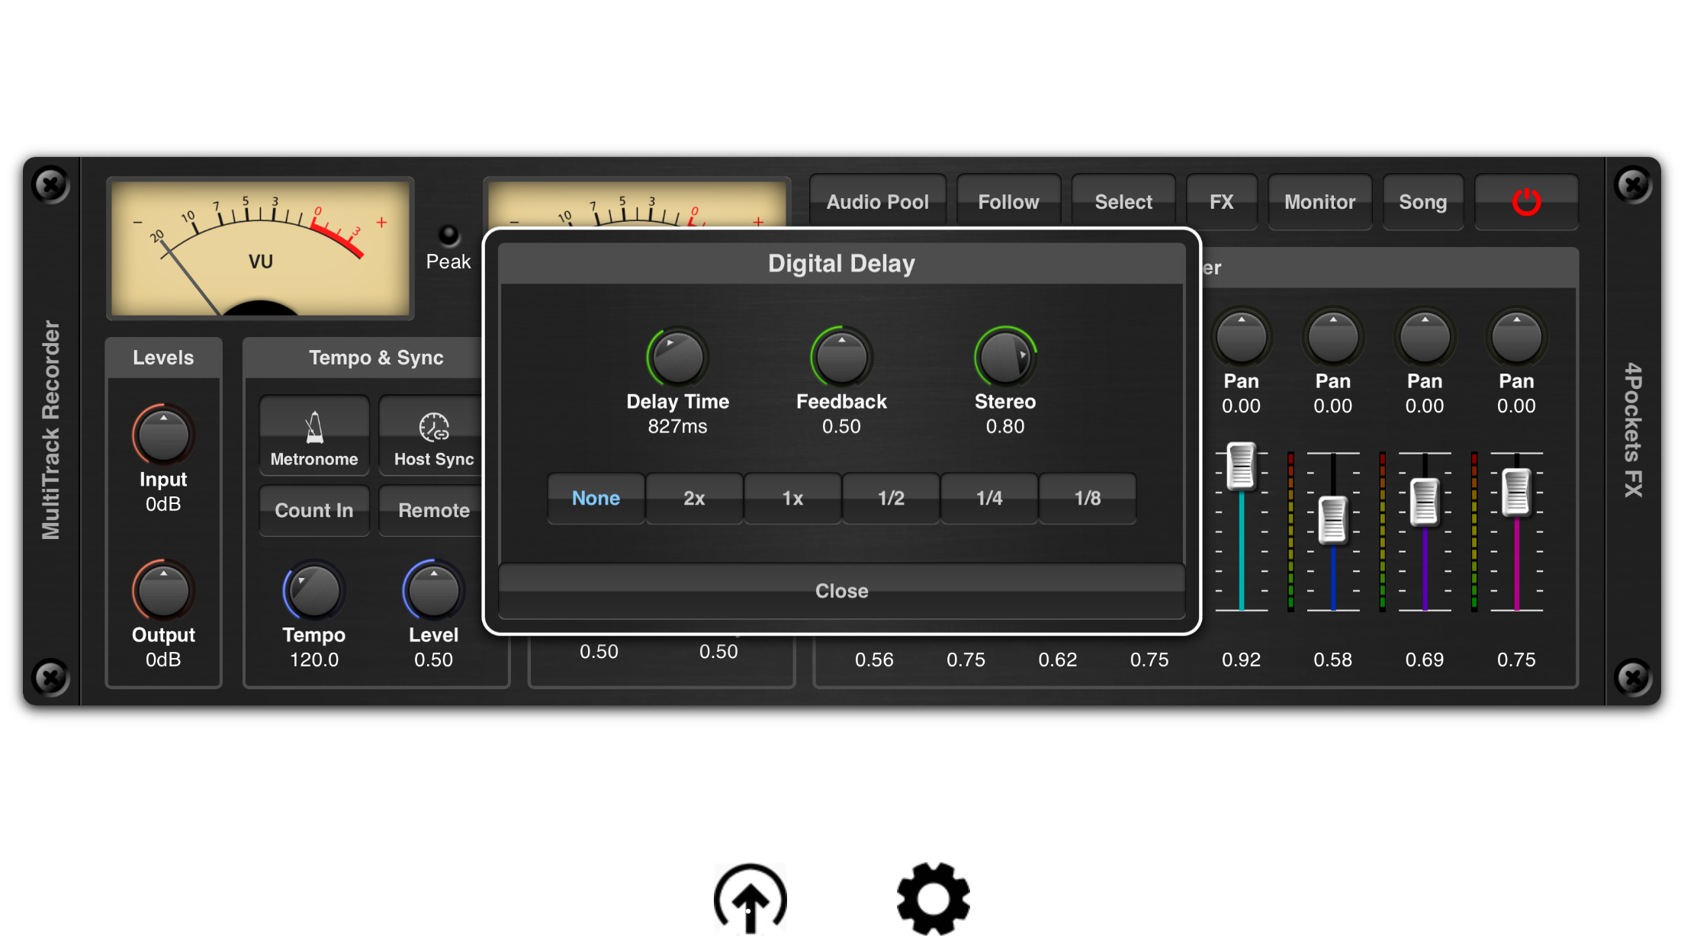Select the 1/4 delay sync option
This screenshot has height=947, width=1684.
tap(989, 498)
